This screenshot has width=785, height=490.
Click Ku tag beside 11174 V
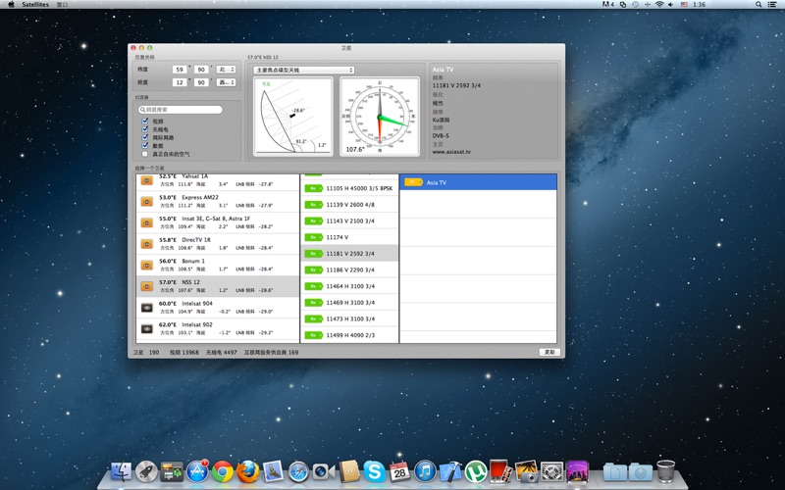pos(314,237)
